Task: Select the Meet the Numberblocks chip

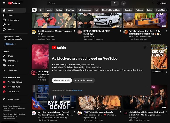Action: click(111, 10)
